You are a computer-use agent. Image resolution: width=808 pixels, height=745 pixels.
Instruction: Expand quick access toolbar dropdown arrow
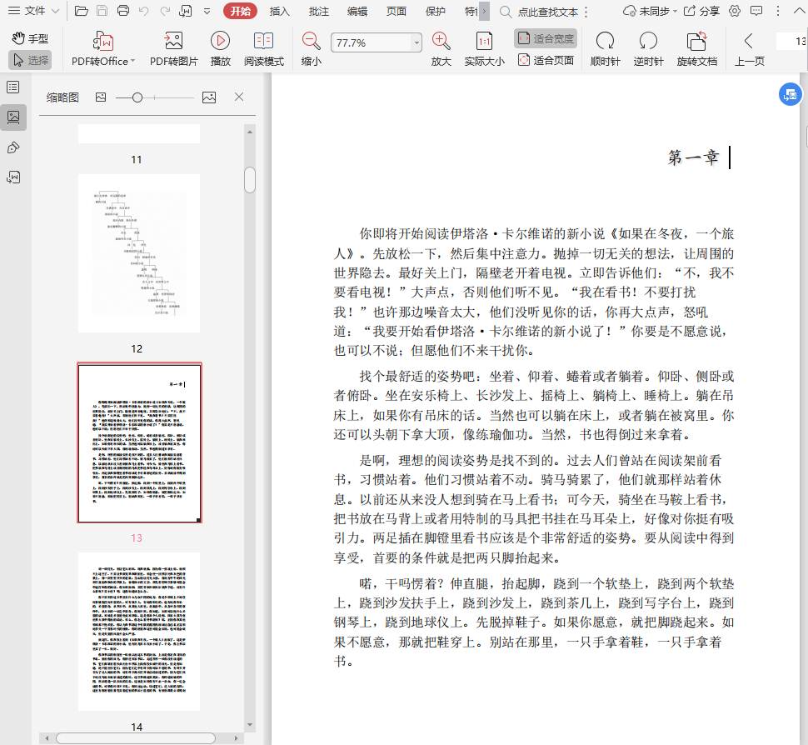click(x=207, y=11)
